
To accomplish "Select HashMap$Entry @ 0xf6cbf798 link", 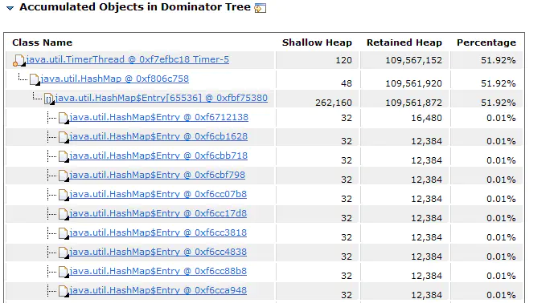I will [x=158, y=175].
